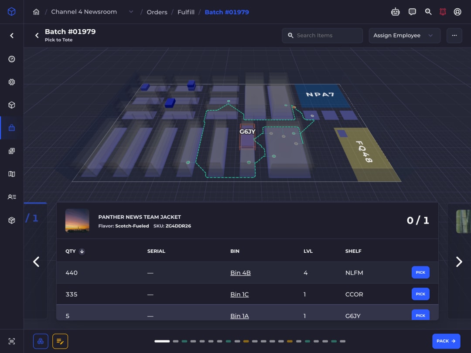Open the Bin 1A link
The height and width of the screenshot is (353, 471).
[239, 316]
